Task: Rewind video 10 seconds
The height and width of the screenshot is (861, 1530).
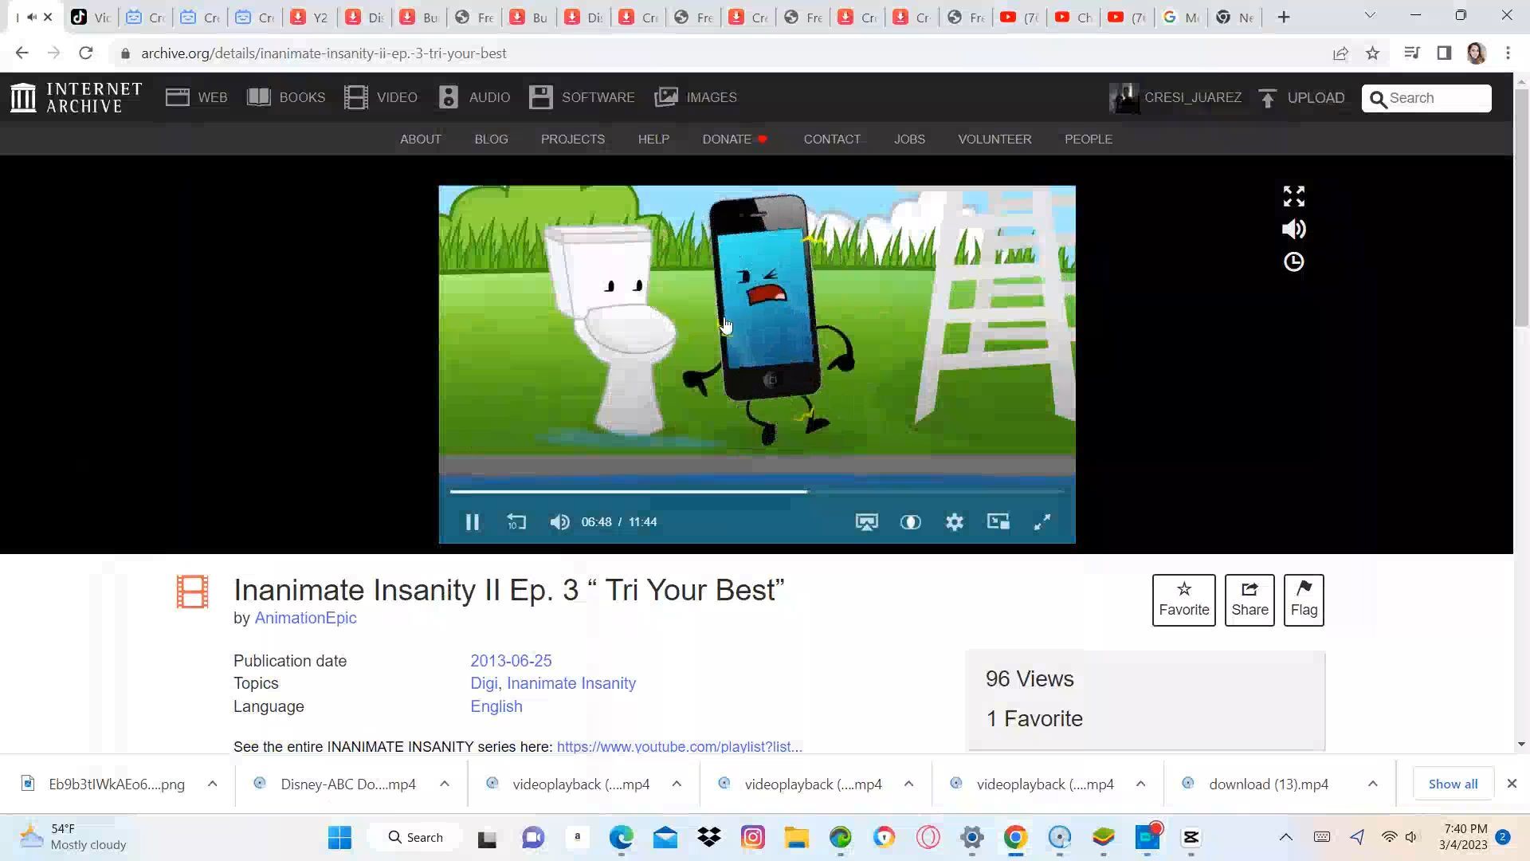Action: (x=516, y=522)
